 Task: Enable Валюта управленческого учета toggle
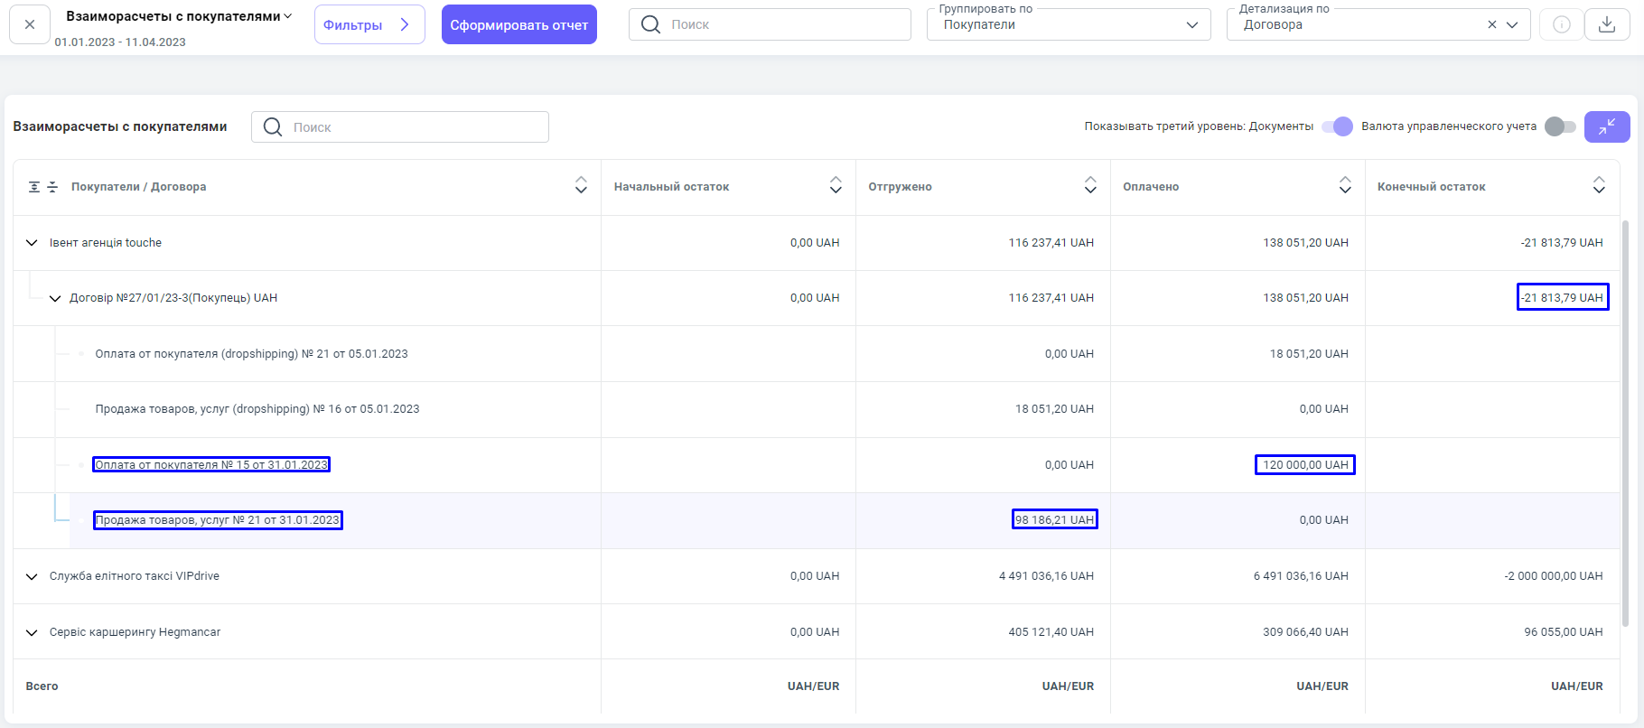pos(1559,126)
